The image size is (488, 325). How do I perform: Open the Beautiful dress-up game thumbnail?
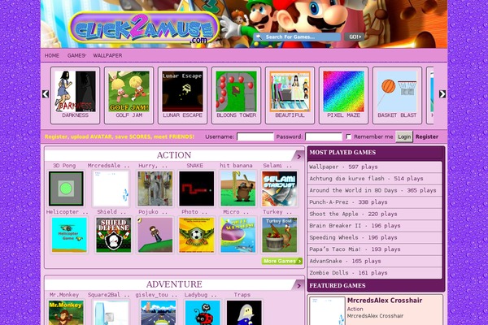coord(290,92)
